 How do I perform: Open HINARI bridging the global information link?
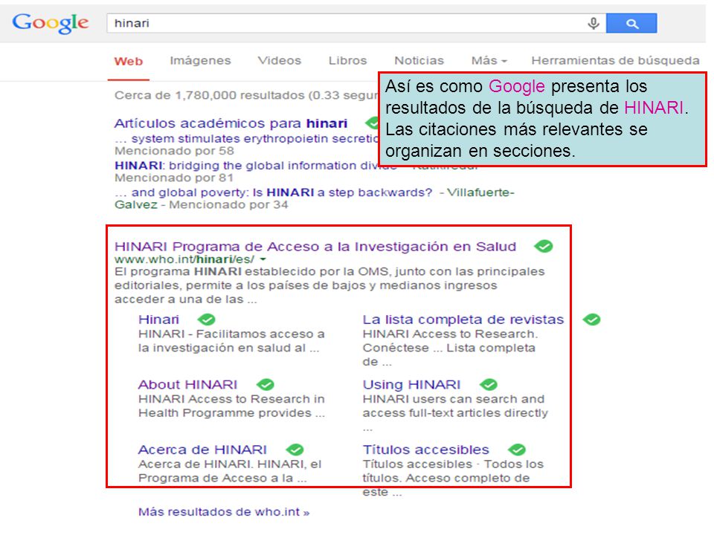(x=247, y=166)
